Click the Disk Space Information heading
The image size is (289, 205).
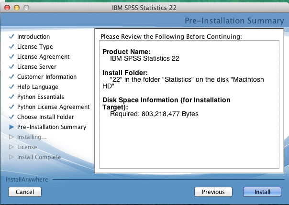point(166,103)
